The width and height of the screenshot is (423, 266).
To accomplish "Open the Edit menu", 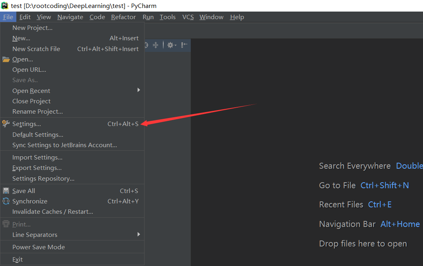I will click(25, 17).
